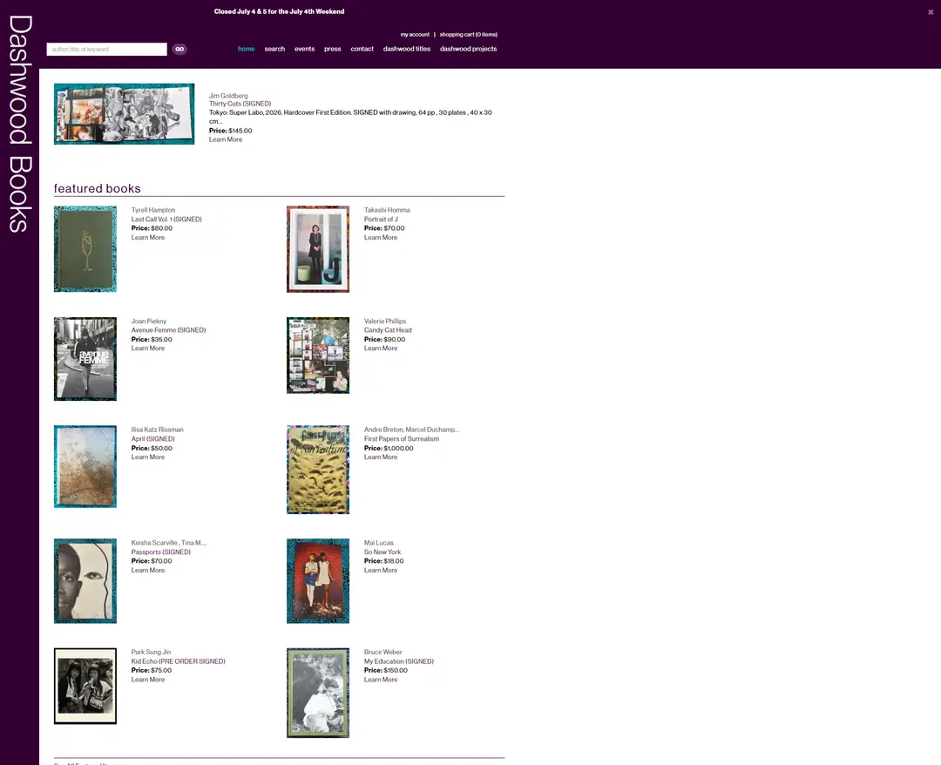The height and width of the screenshot is (765, 941).
Task: Open the home menu item
Action: (x=246, y=49)
